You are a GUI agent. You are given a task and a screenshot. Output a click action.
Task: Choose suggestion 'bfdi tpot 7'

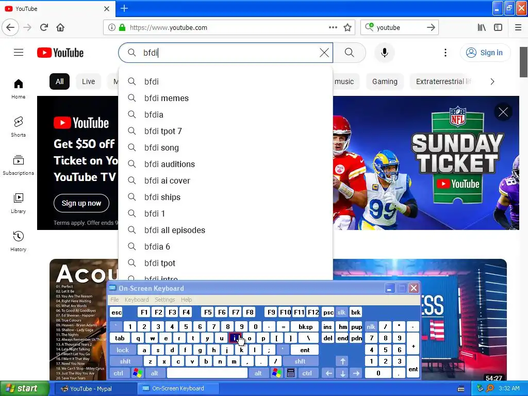[226, 131]
